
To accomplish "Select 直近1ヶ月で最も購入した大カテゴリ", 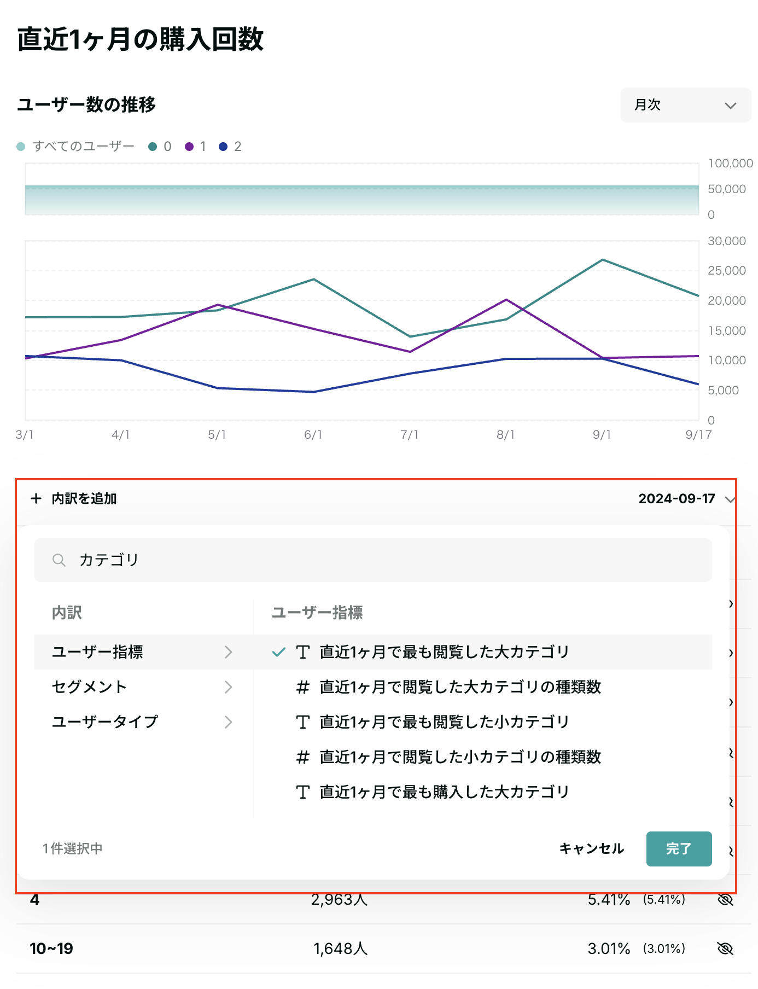I will (483, 792).
